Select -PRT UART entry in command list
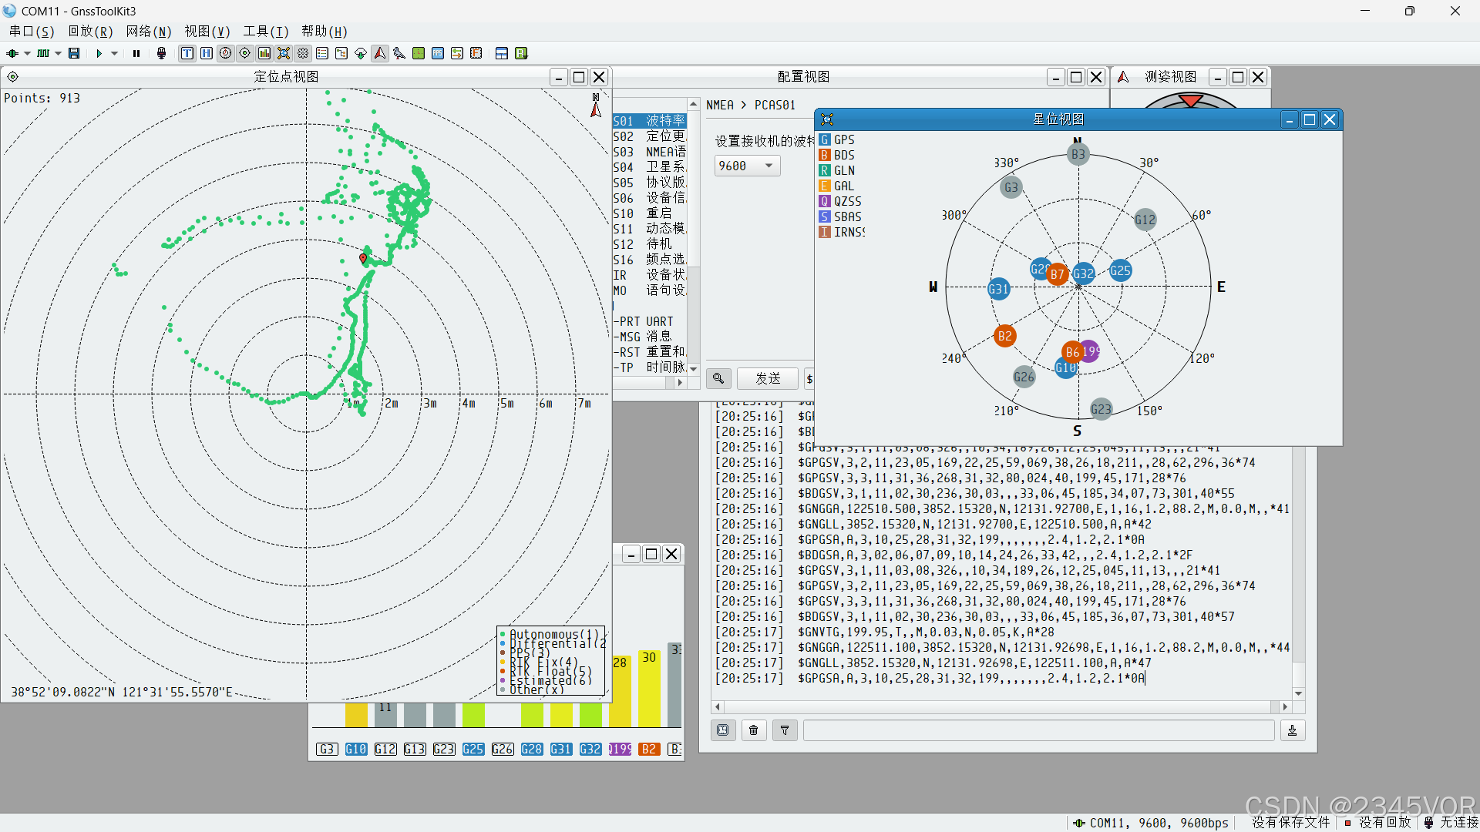1480x832 pixels. click(650, 321)
